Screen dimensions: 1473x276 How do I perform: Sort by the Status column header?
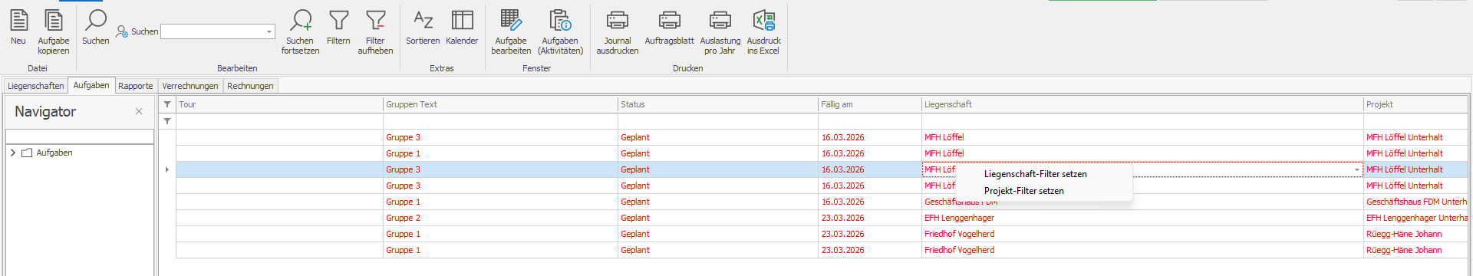coord(718,104)
